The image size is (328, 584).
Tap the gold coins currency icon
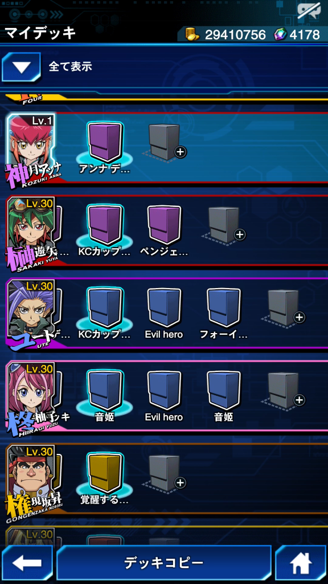pyautogui.click(x=193, y=35)
